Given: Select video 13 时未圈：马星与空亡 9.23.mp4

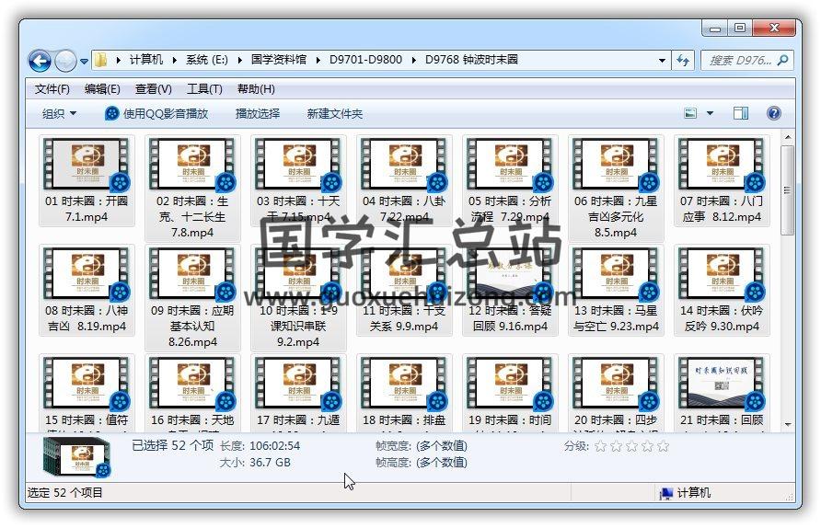Looking at the screenshot, I should [x=616, y=291].
